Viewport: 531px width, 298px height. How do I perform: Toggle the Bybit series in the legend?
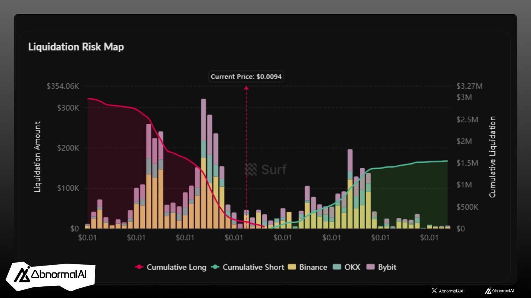click(x=387, y=267)
